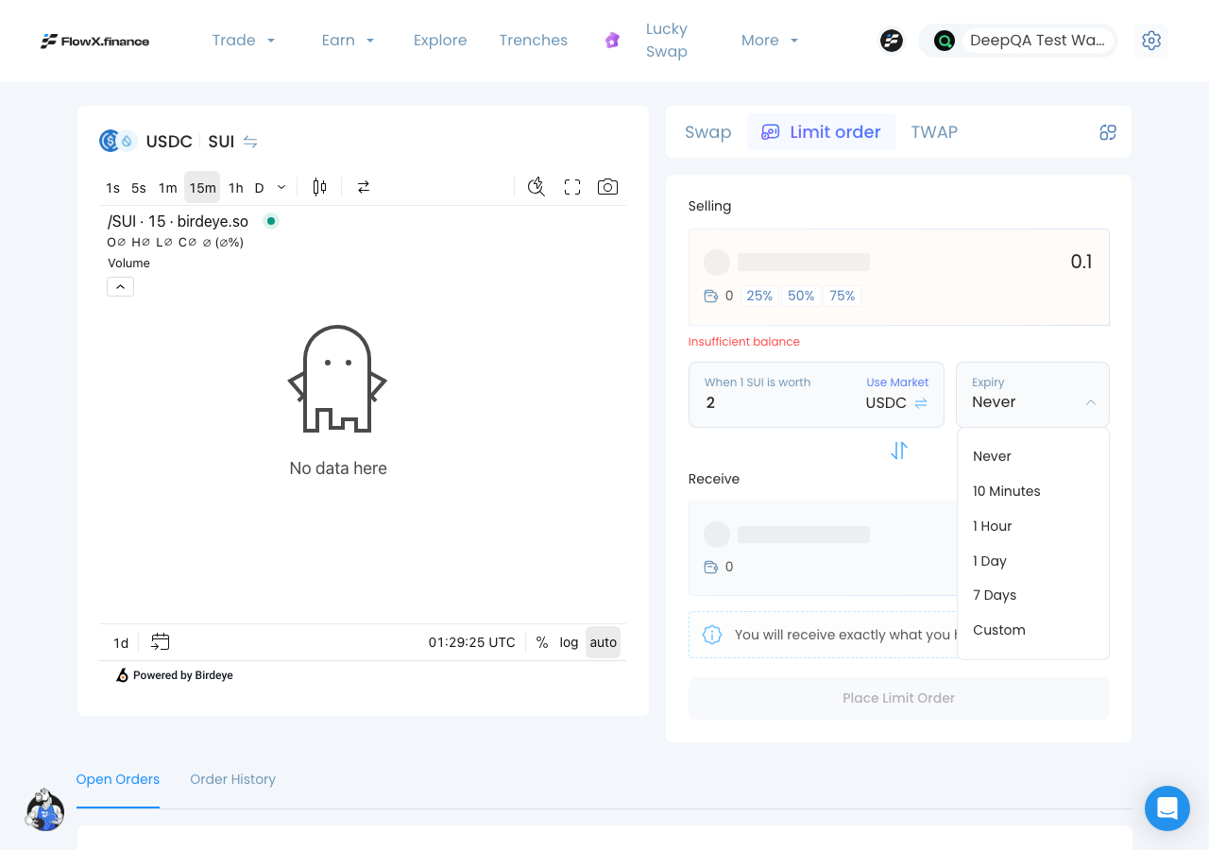Viewport: 1209px width, 850px height.
Task: Set selling amount to 50%
Action: (801, 296)
